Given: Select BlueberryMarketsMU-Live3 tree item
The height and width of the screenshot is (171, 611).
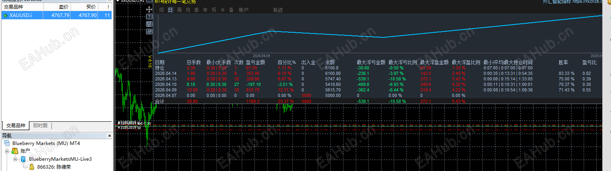Looking at the screenshot, I should pos(60,159).
